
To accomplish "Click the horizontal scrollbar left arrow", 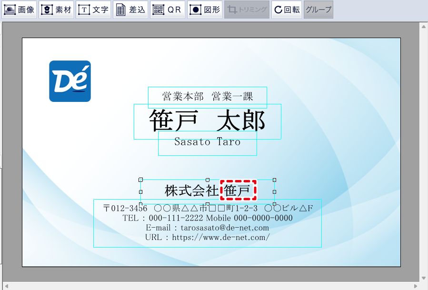I will [7, 286].
